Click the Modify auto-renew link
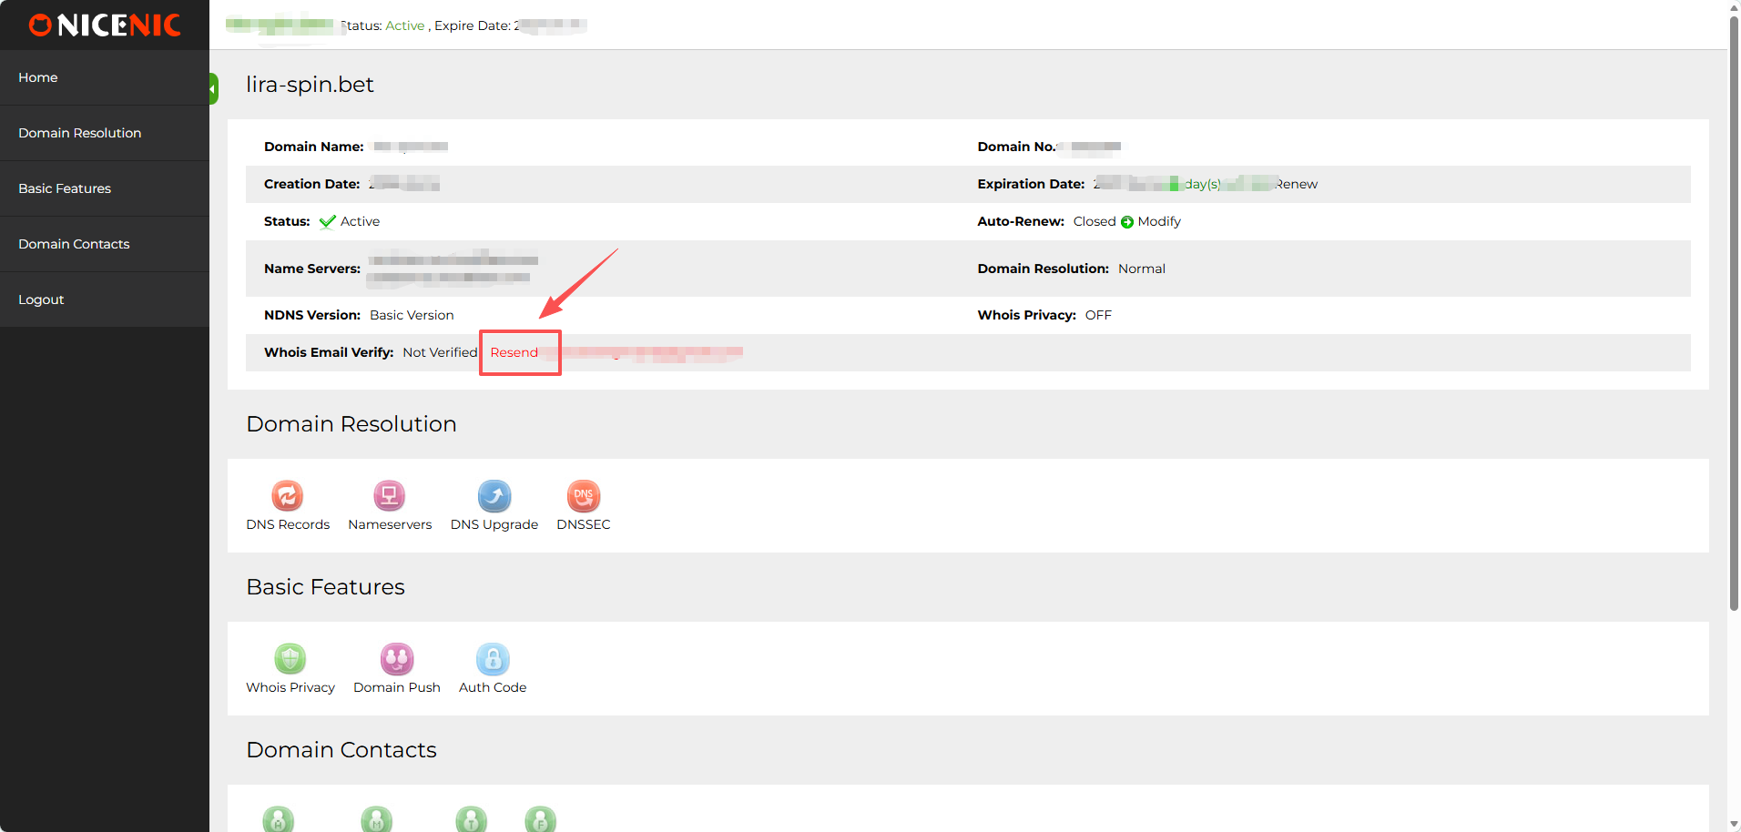Viewport: 1741px width, 832px height. (x=1159, y=221)
